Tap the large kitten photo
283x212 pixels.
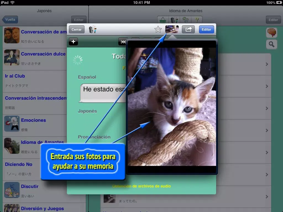coord(172,107)
